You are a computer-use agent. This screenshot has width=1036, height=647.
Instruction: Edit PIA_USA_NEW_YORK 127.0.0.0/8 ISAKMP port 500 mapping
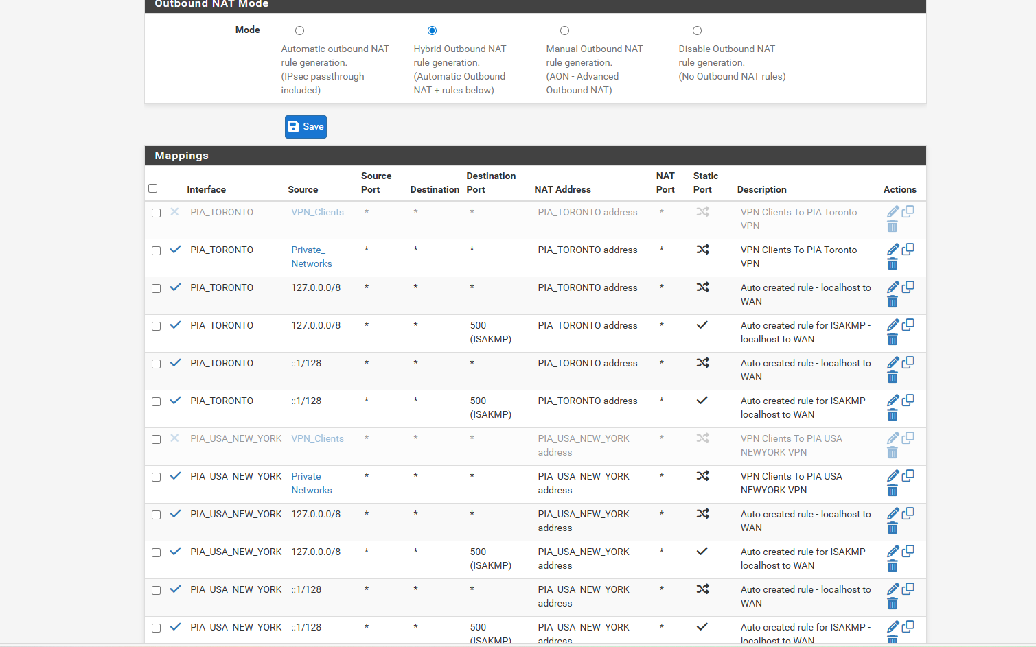coord(893,552)
